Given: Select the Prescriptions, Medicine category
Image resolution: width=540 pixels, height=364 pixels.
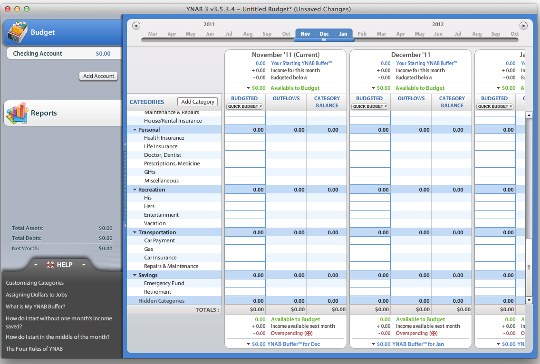Looking at the screenshot, I should coord(174,163).
